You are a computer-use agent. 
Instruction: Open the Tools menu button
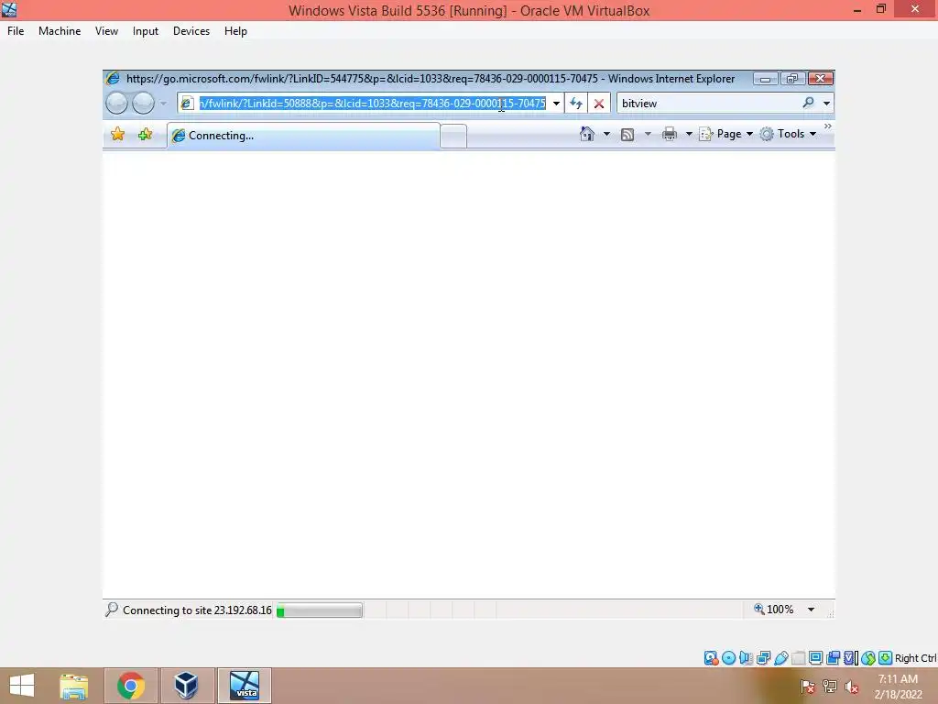click(787, 134)
